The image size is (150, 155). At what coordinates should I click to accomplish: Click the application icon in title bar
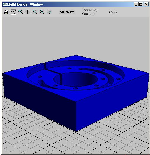coord(5,4)
